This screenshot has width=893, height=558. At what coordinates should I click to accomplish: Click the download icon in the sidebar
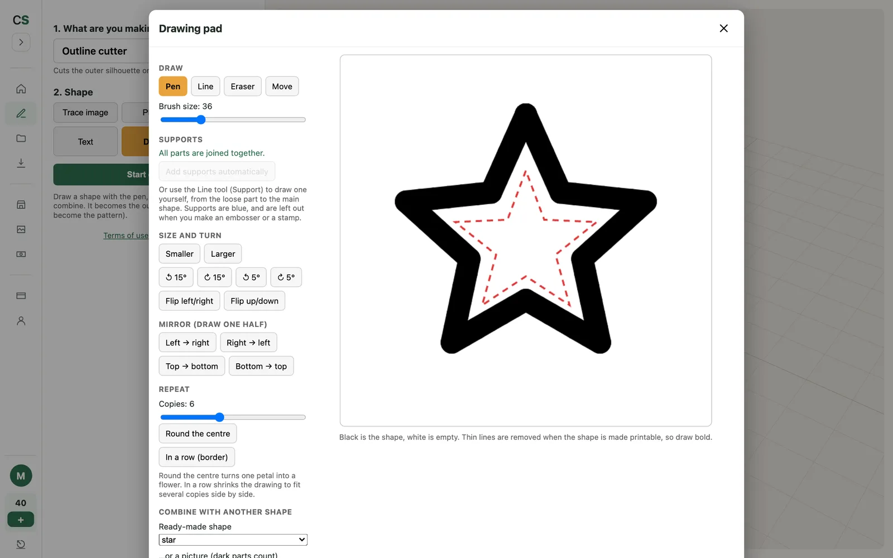point(21,163)
